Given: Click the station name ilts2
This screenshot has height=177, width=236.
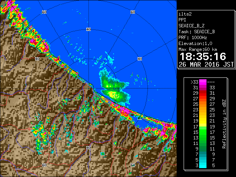Looking at the screenshot, I should click(x=185, y=14).
